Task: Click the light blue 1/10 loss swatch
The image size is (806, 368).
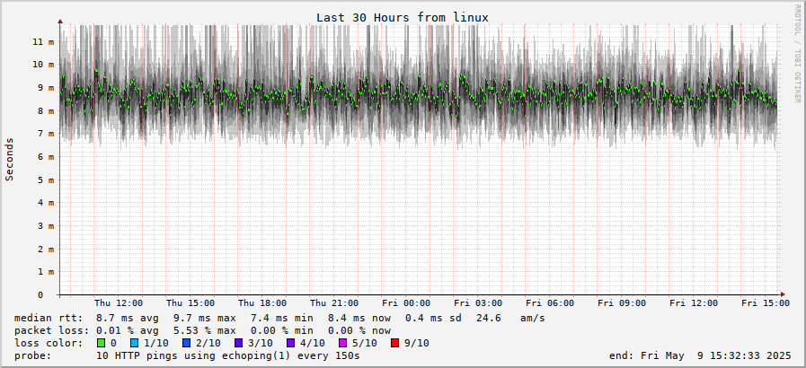Action: click(135, 343)
